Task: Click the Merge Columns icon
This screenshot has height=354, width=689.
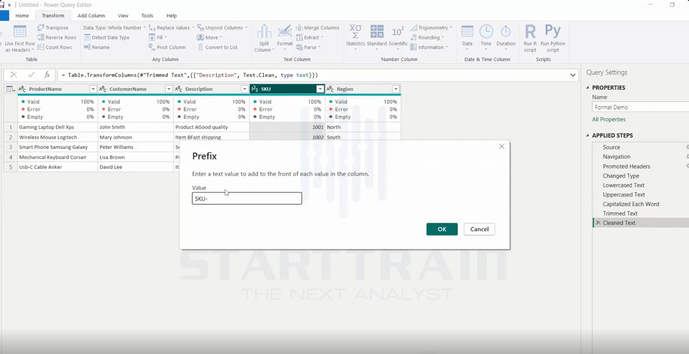Action: point(299,28)
